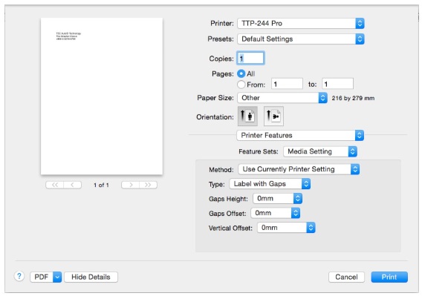Click the '1 of 1' page indicator
The height and width of the screenshot is (296, 422).
click(x=101, y=185)
